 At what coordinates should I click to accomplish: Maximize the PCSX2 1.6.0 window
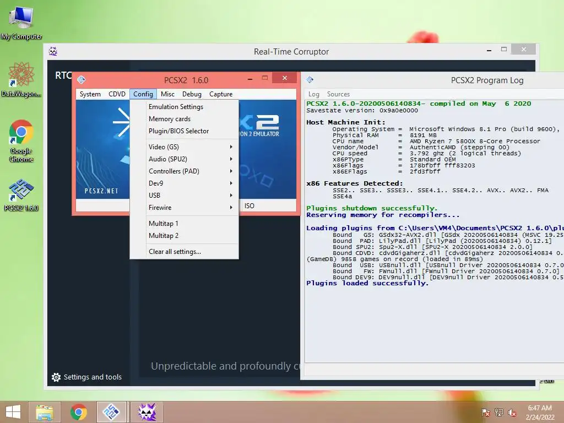(265, 78)
